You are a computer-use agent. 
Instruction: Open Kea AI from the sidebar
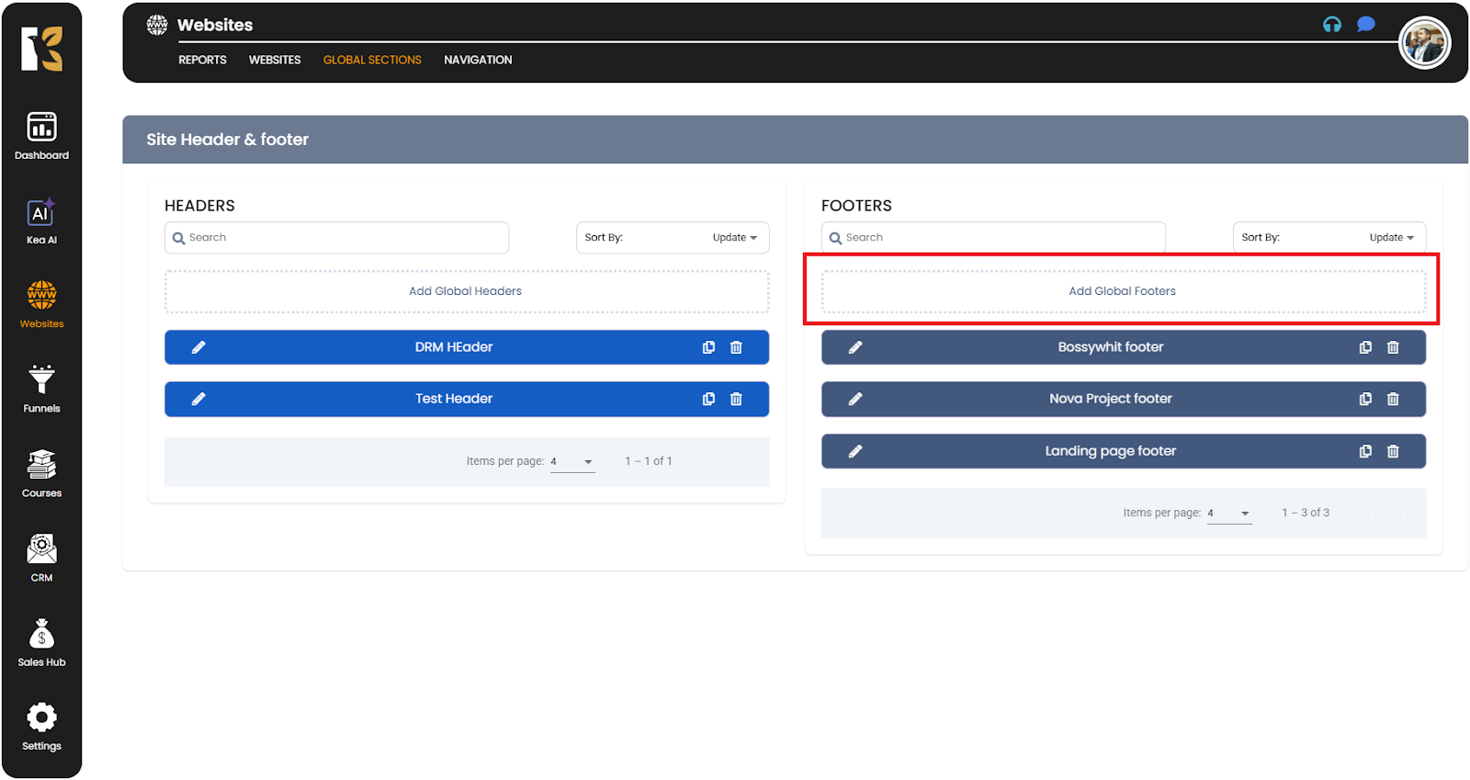(41, 221)
